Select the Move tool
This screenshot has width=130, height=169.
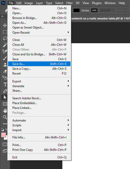[5, 26]
